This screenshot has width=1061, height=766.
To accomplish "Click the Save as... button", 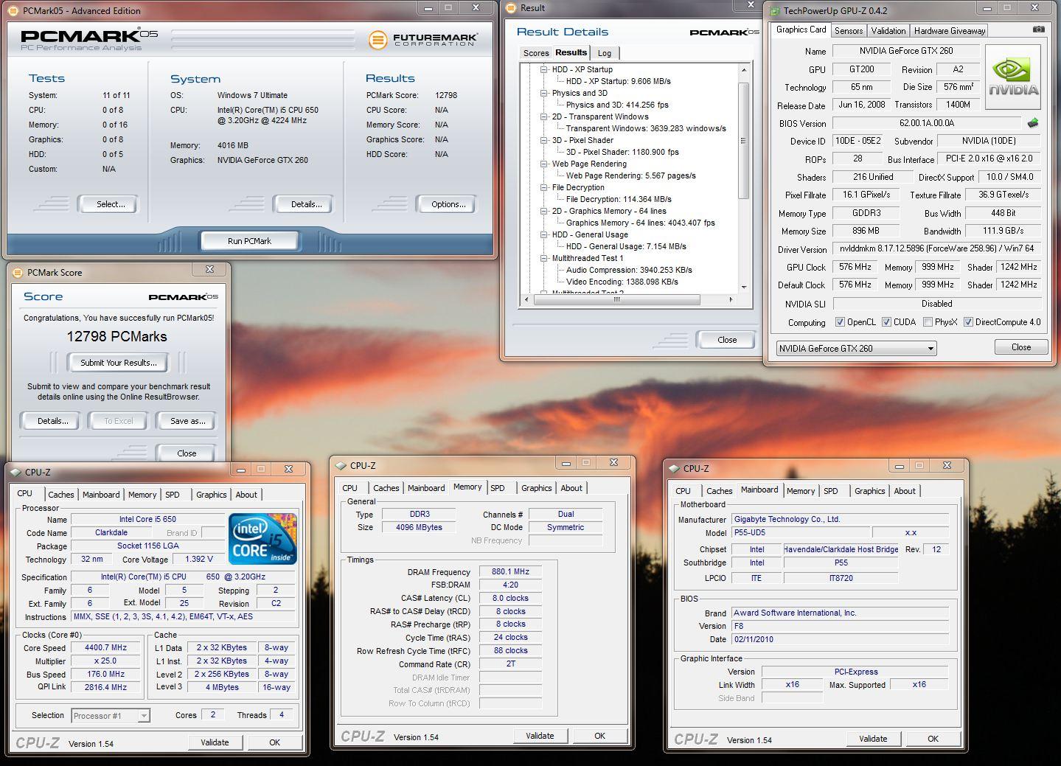I will pyautogui.click(x=187, y=421).
